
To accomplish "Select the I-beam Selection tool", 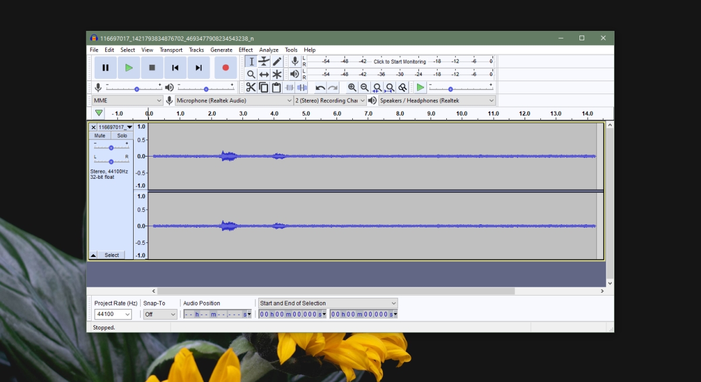I will [251, 61].
